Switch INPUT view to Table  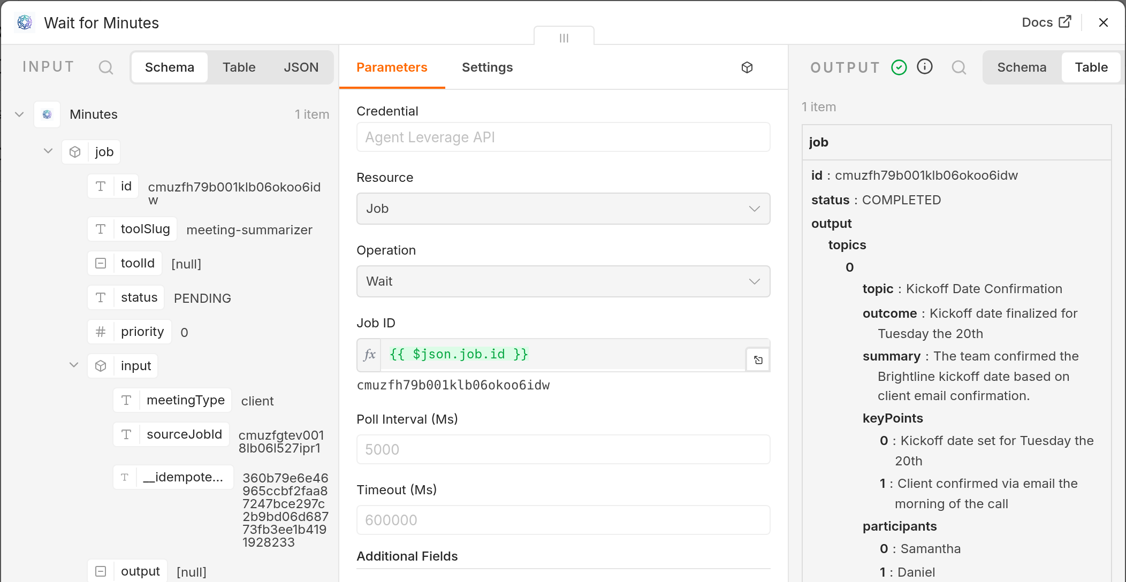click(x=239, y=67)
